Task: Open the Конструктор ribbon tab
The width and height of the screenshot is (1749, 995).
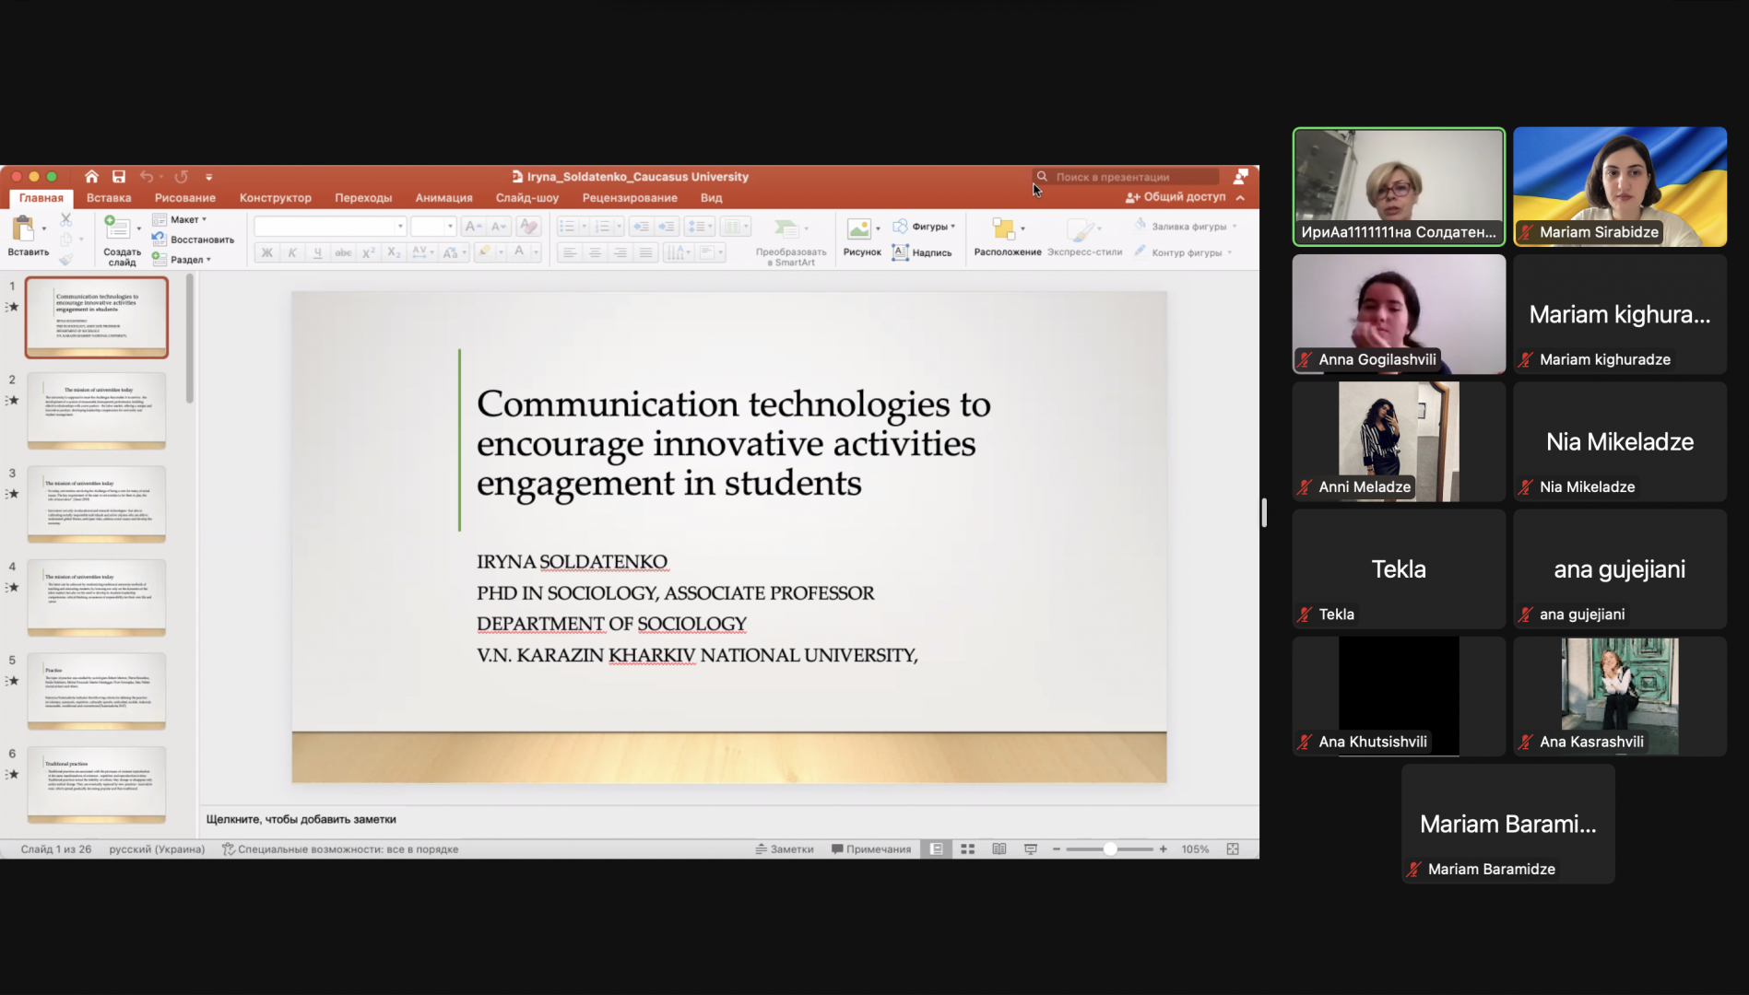Action: 276,198
